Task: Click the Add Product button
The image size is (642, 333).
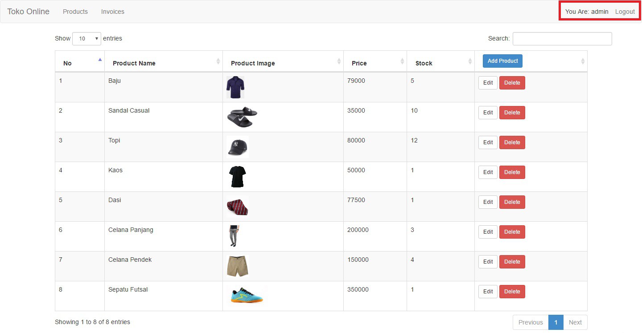Action: pos(502,61)
